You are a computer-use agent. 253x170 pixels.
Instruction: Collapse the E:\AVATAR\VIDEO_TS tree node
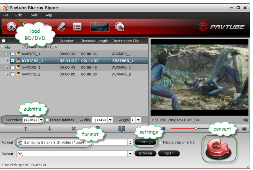[2, 47]
